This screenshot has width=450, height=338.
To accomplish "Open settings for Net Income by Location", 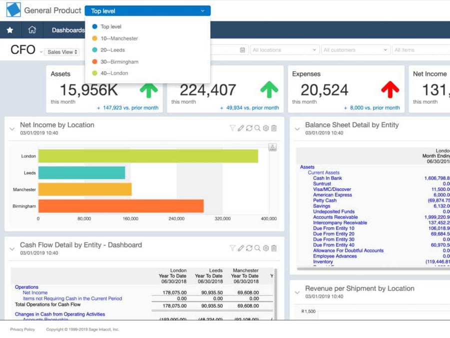I will point(265,128).
